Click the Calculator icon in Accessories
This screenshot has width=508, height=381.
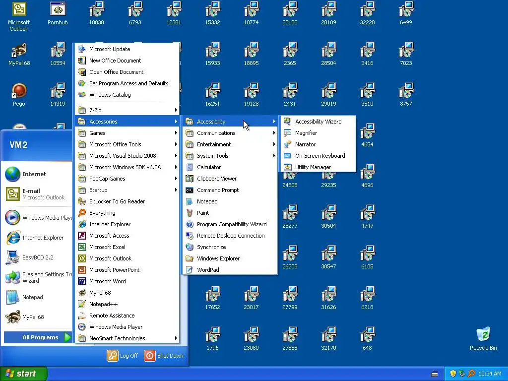190,167
